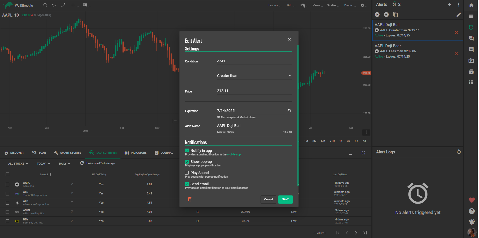
Task: Open the Alerts panel three-dot menu
Action: [x=459, y=5]
